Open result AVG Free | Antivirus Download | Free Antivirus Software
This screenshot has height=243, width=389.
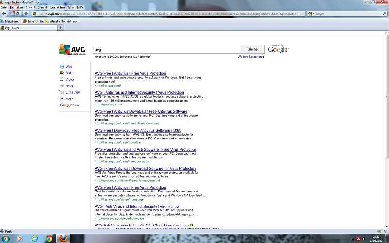141,111
